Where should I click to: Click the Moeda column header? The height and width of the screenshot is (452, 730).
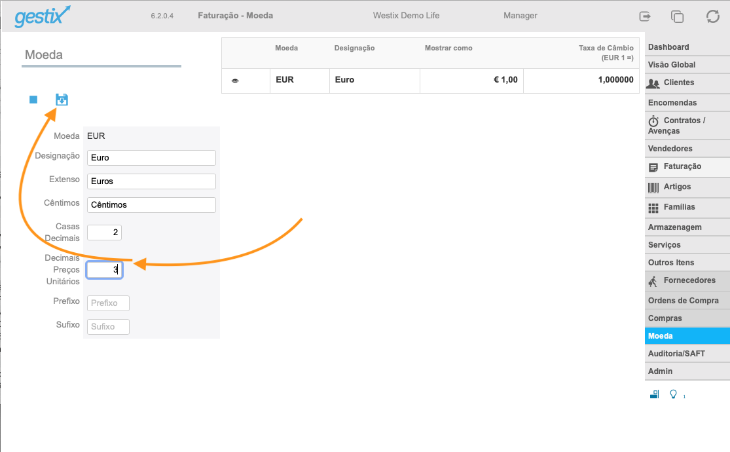(286, 48)
